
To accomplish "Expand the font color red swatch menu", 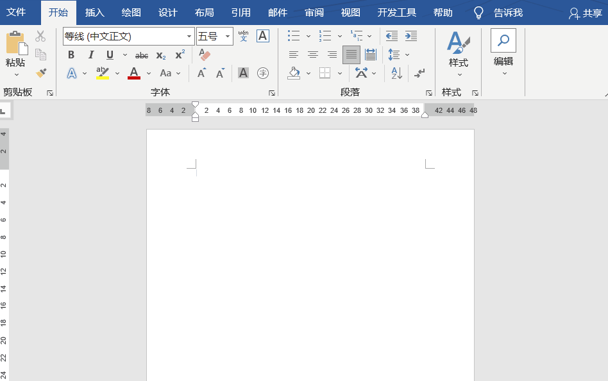I will coord(148,72).
